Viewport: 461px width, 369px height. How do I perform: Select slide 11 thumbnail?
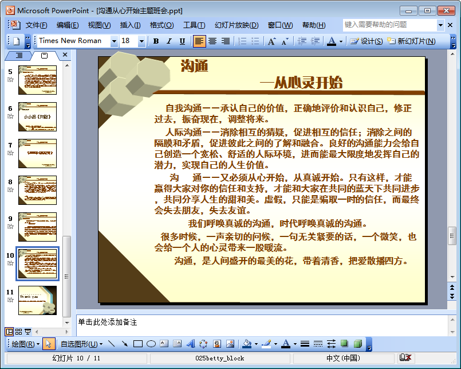(37, 300)
